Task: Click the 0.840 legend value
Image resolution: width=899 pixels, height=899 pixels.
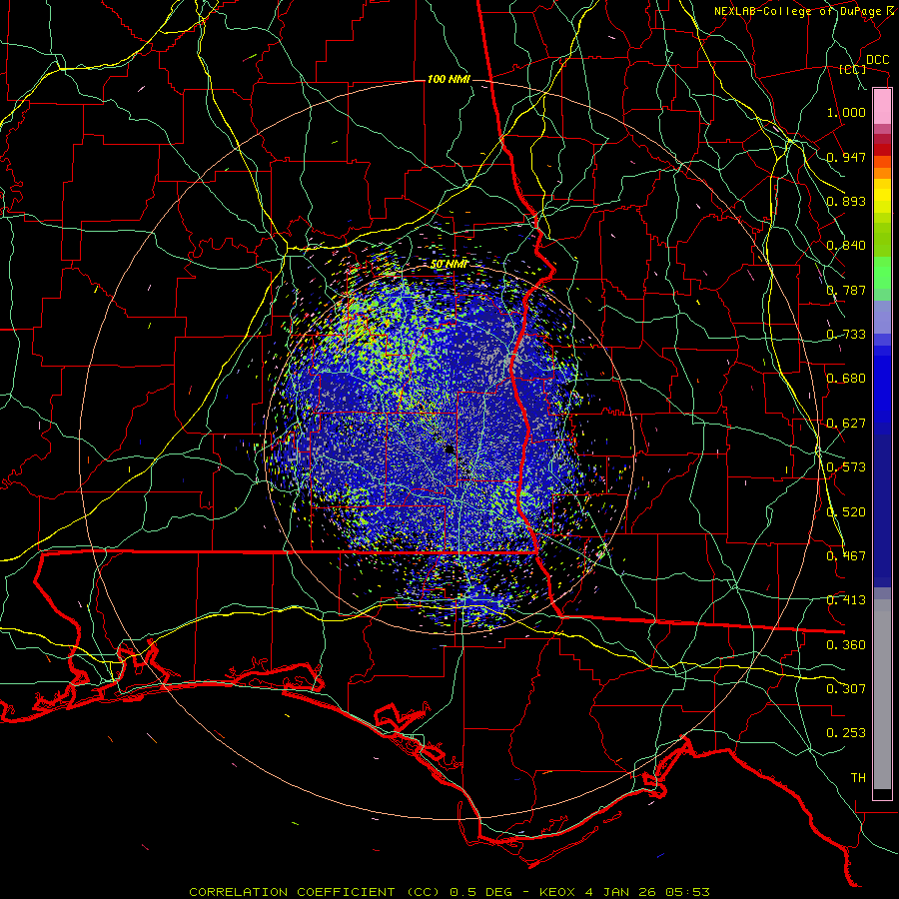Action: click(846, 246)
